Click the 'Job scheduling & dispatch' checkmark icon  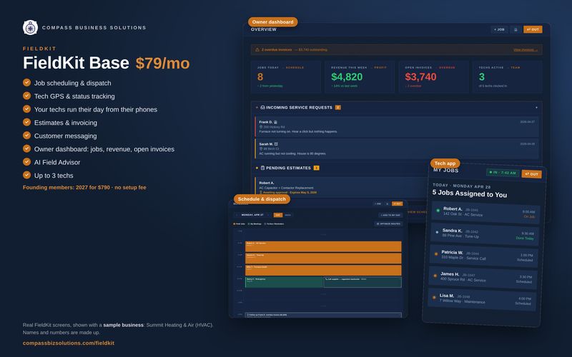(x=26, y=82)
